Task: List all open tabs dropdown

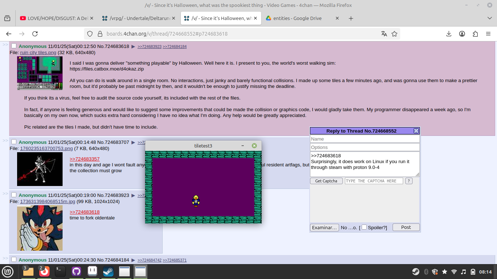Action: (x=489, y=18)
